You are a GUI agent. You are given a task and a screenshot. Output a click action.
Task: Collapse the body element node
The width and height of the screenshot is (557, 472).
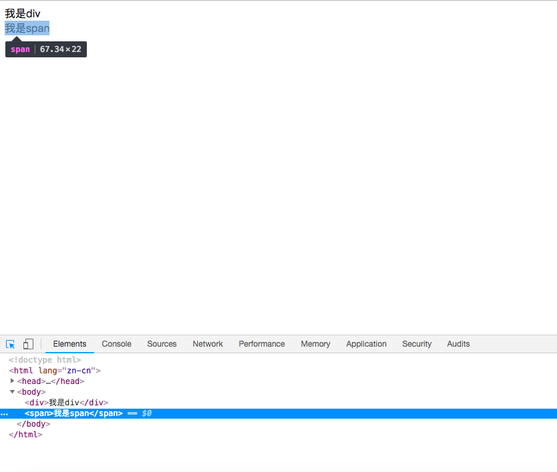[13, 392]
